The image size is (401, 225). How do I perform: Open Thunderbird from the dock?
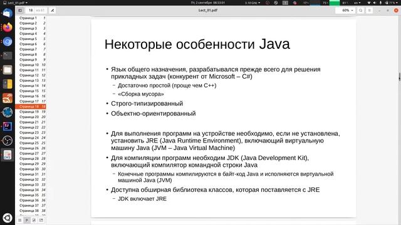[x=8, y=13]
